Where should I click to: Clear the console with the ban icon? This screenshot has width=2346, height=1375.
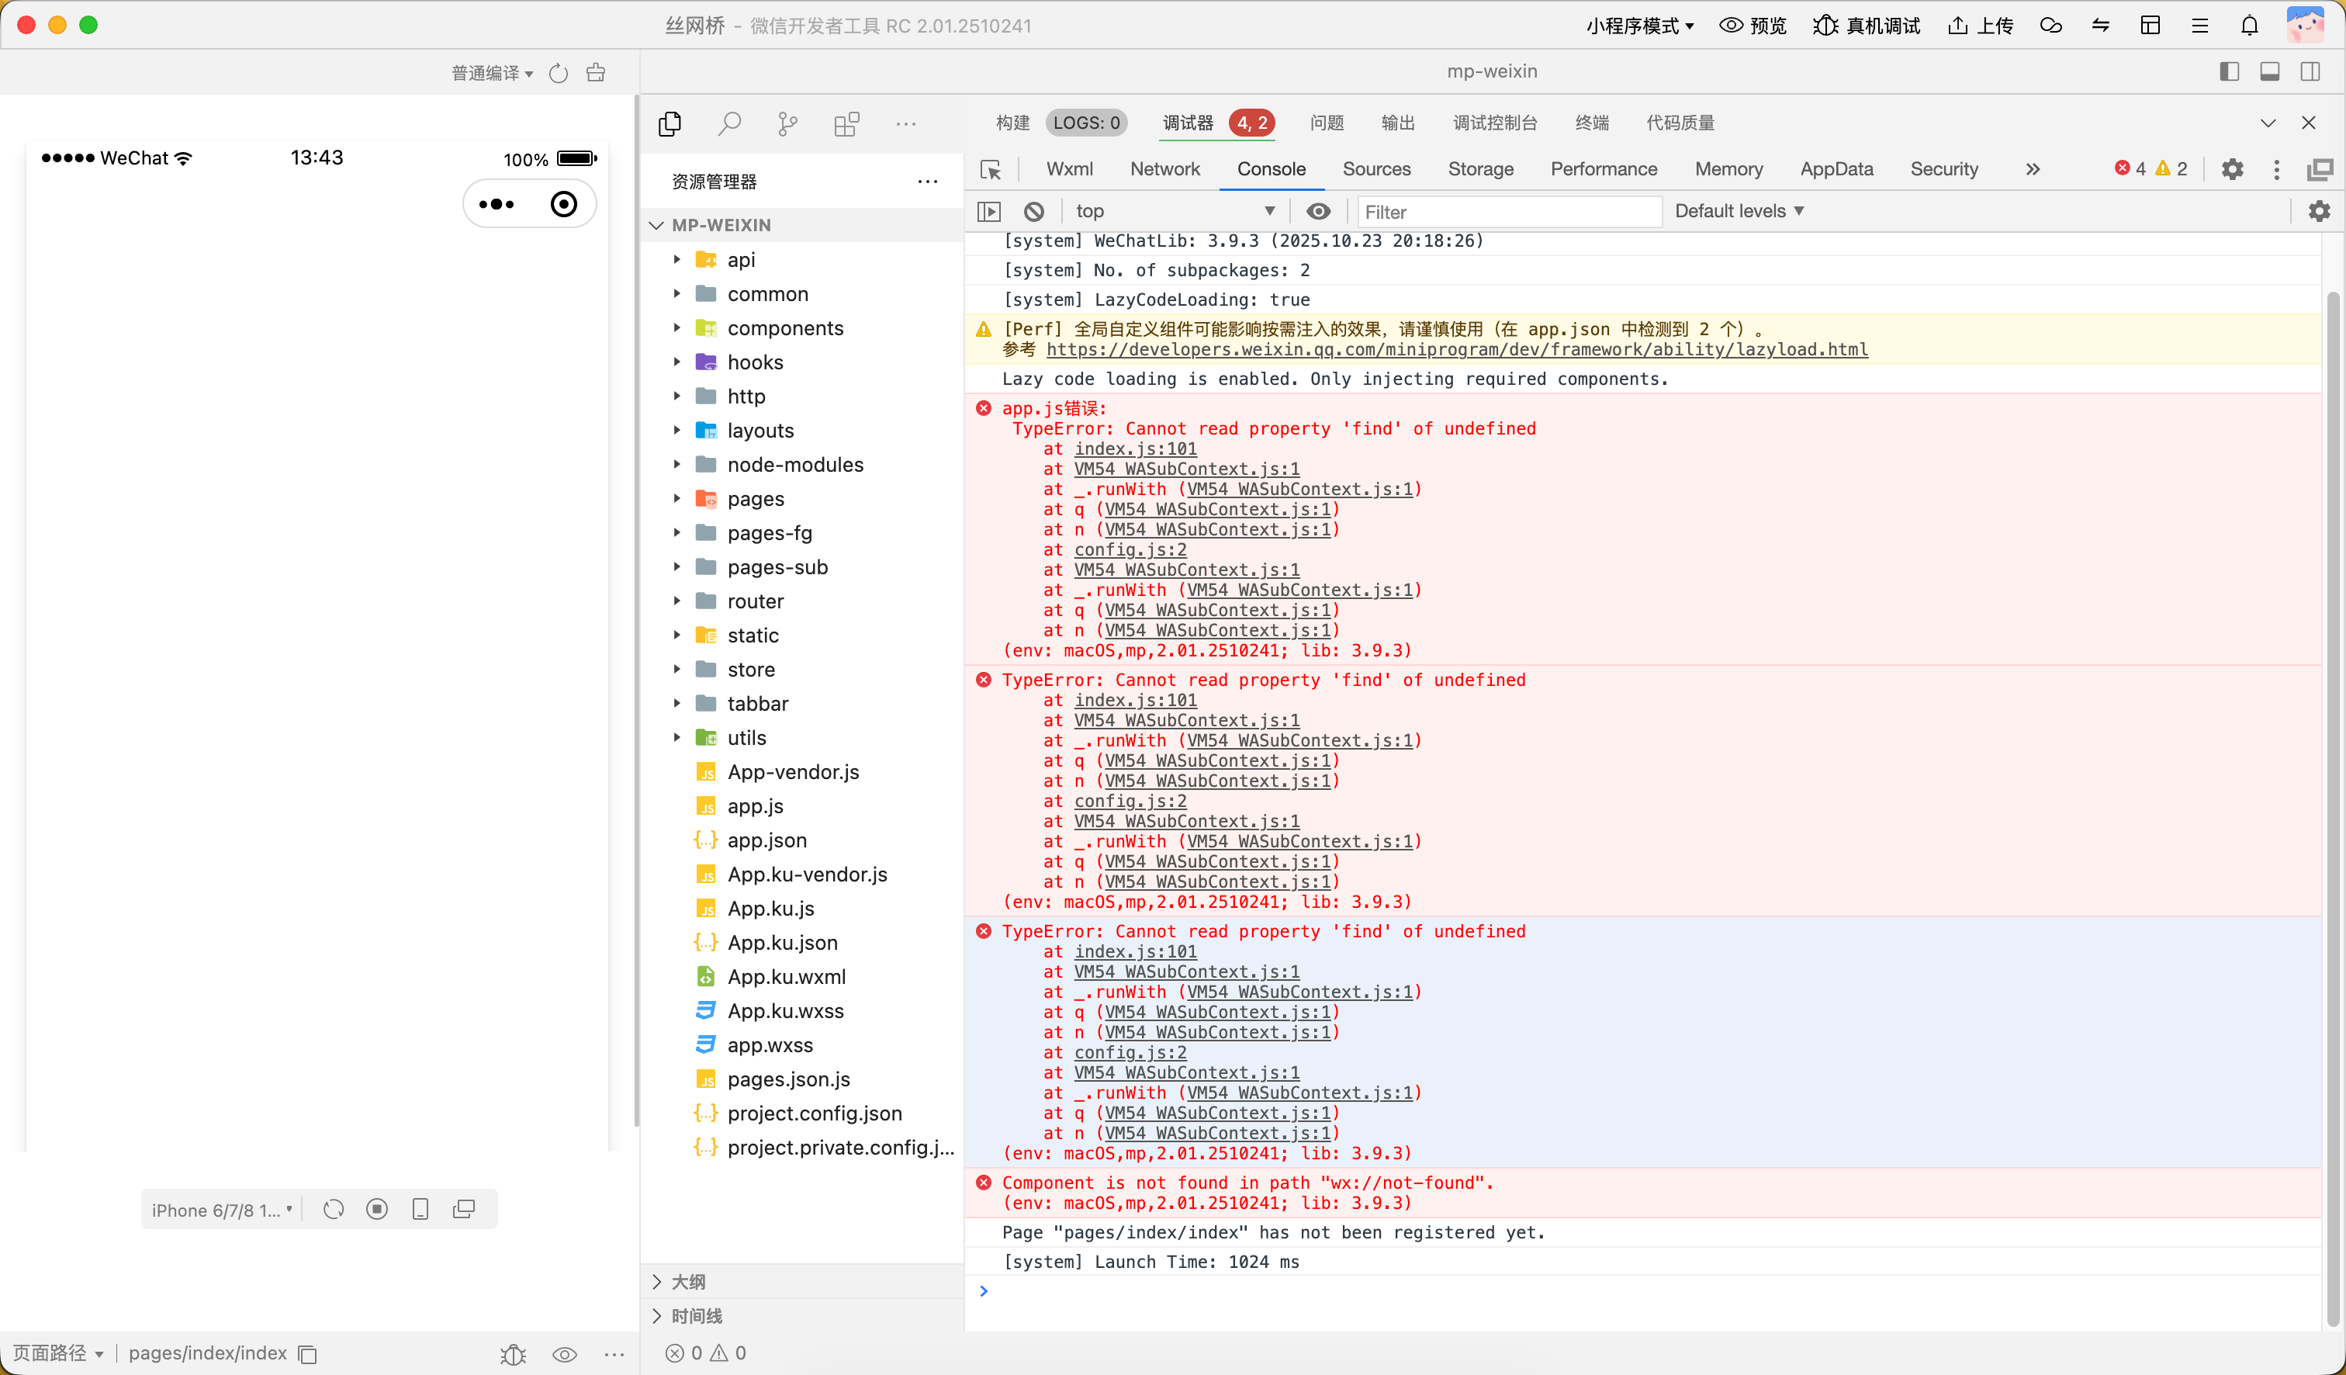[x=1033, y=211]
